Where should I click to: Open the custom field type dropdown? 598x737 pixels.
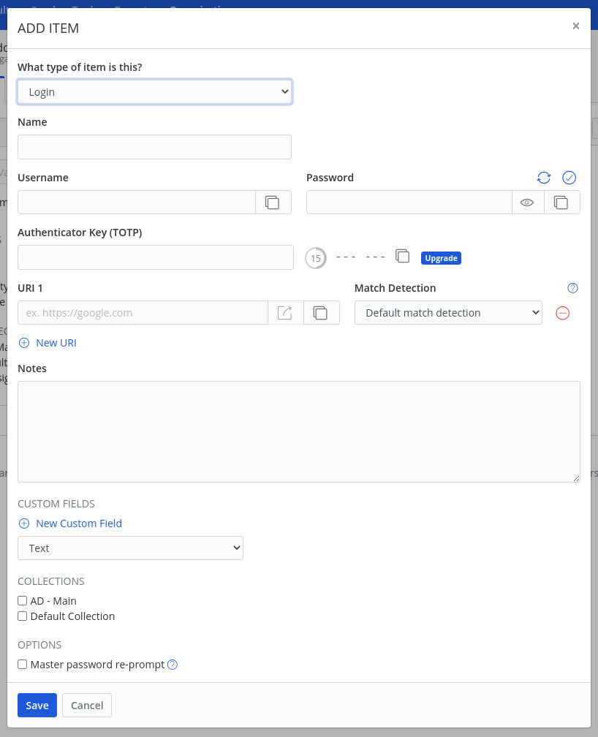click(x=130, y=548)
